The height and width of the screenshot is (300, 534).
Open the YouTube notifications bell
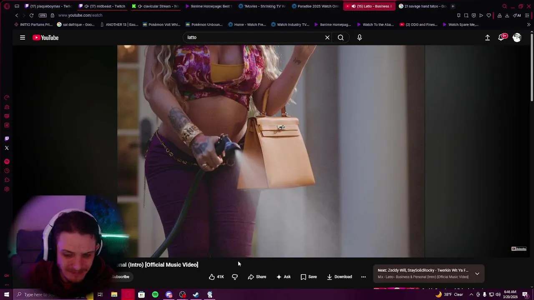tap(502, 37)
